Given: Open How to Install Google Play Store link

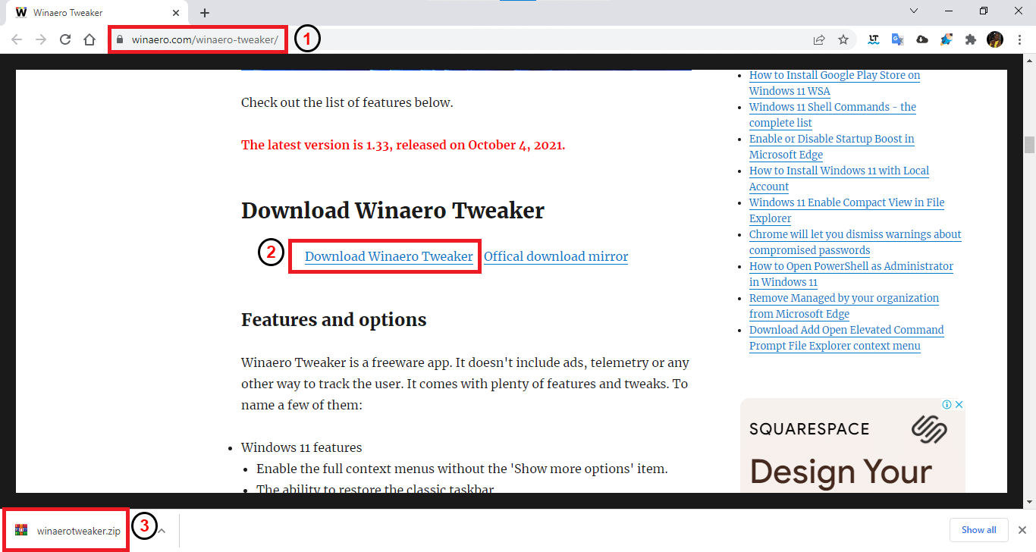Looking at the screenshot, I should pos(834,83).
